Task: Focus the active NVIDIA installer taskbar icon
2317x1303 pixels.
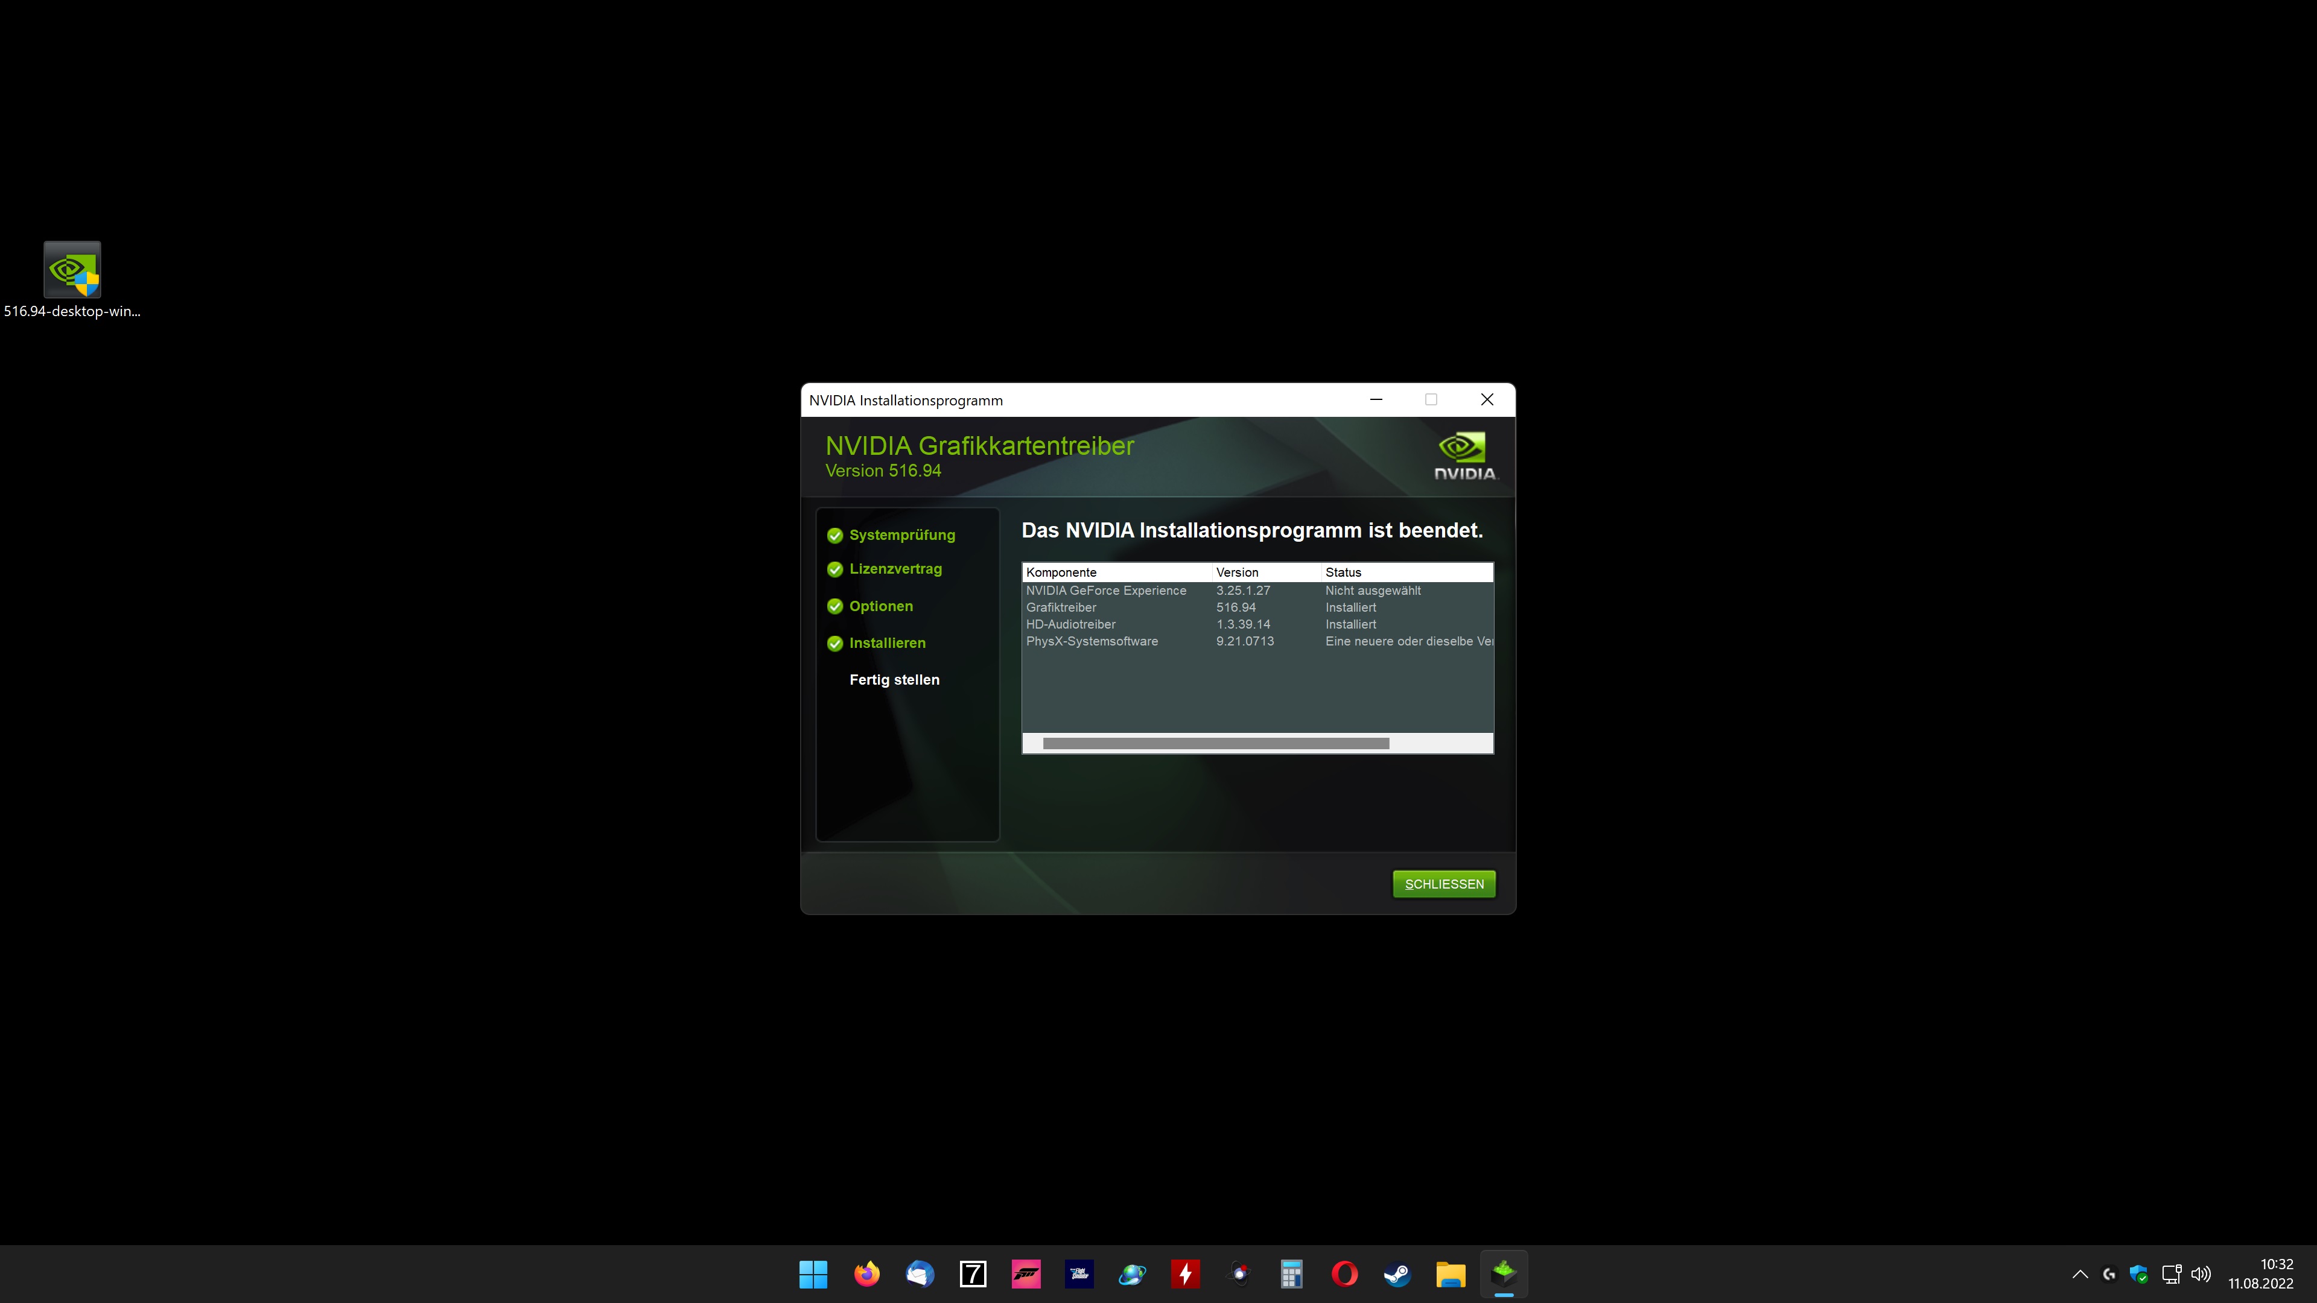Action: click(1504, 1273)
